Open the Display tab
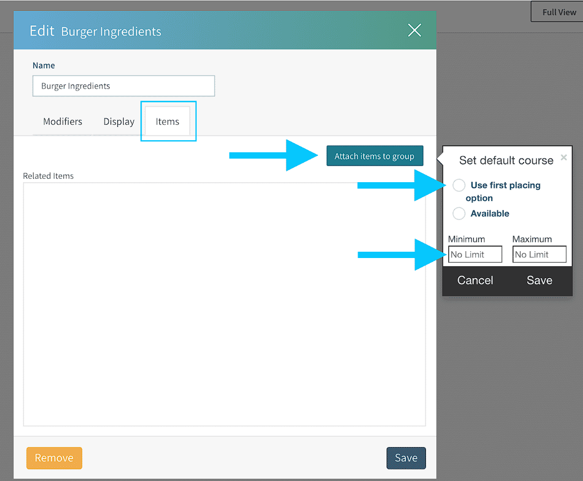This screenshot has width=583, height=481. click(118, 122)
